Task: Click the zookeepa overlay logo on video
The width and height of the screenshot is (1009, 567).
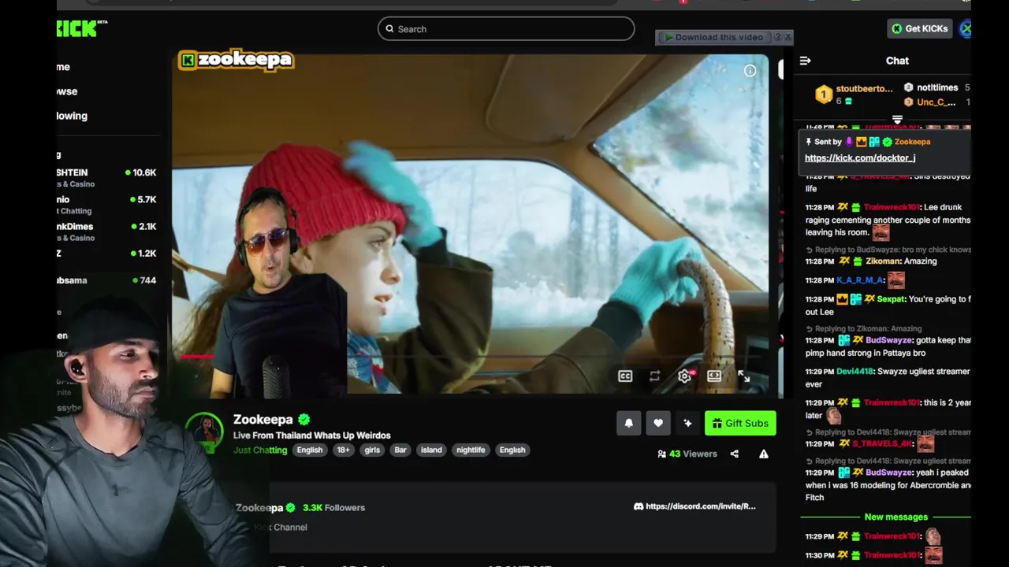Action: 236,60
